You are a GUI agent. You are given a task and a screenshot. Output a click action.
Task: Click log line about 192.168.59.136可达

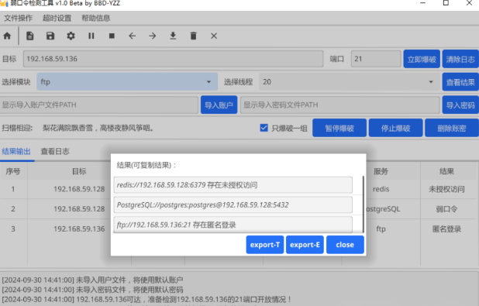coord(146,299)
